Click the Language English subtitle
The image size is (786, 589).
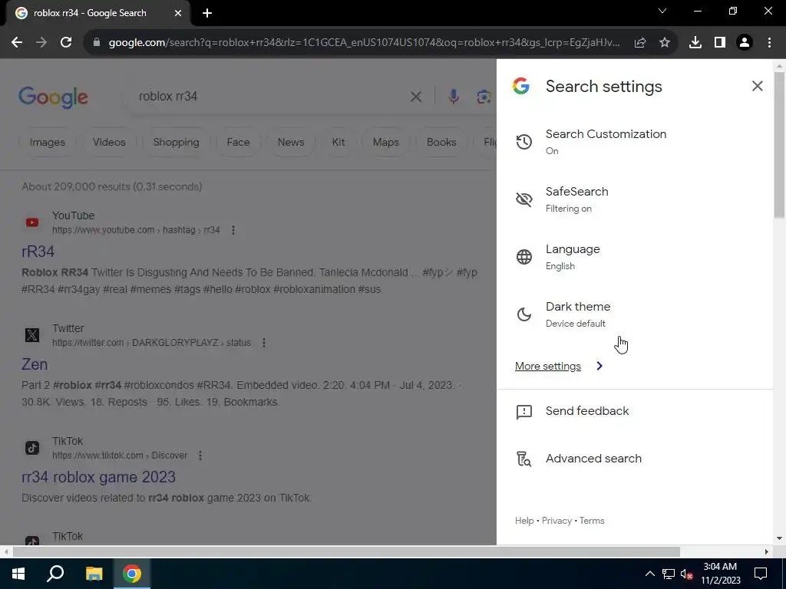click(x=560, y=266)
